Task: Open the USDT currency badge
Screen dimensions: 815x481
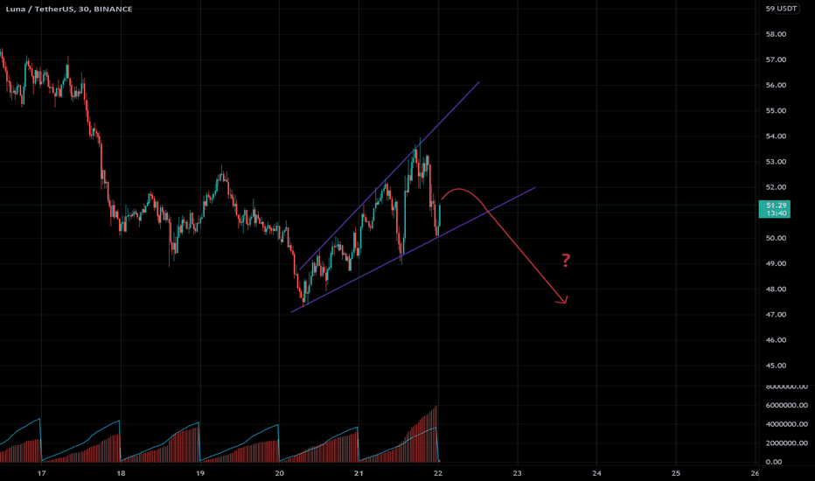Action: (787, 9)
